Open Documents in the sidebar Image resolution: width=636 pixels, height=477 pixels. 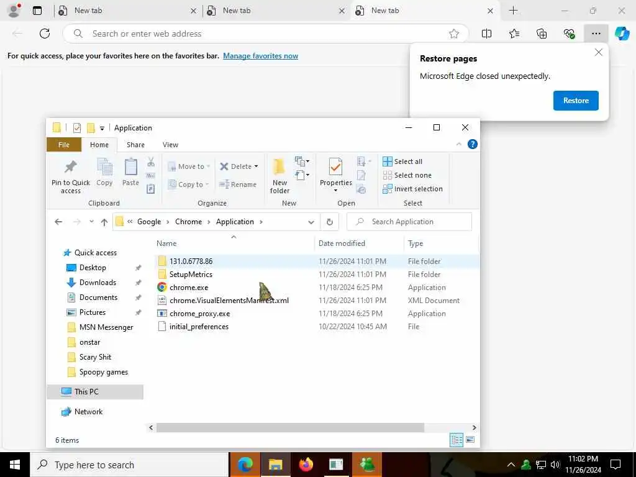pyautogui.click(x=98, y=298)
